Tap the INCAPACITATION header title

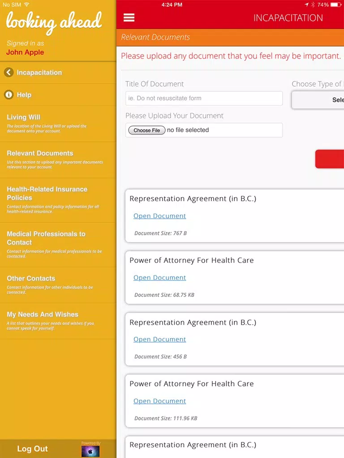click(x=288, y=18)
